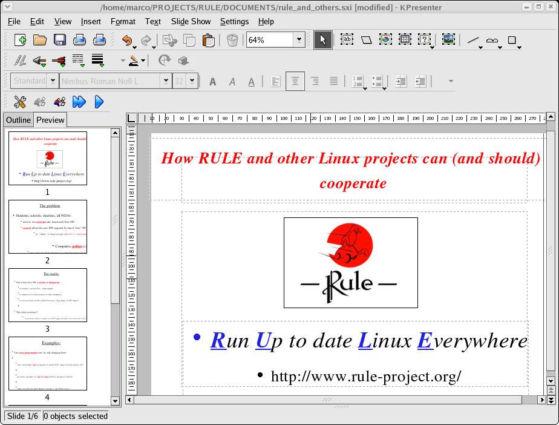
Task: Create a new presentation document
Action: [x=21, y=40]
